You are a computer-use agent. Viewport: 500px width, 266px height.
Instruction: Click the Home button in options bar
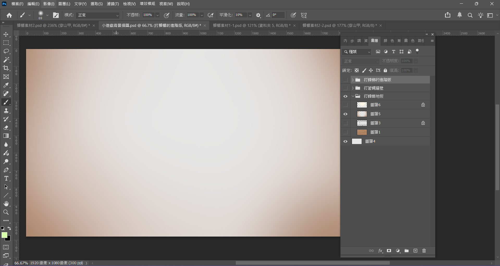tap(9, 15)
